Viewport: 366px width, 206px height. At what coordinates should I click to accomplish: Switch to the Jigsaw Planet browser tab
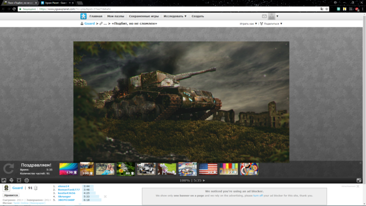coord(57,3)
